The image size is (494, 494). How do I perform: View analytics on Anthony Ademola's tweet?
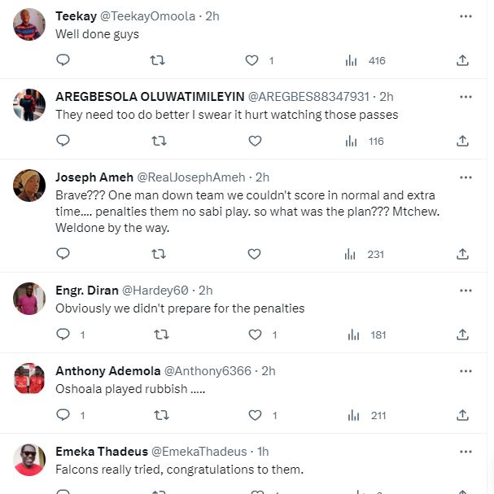coord(352,415)
